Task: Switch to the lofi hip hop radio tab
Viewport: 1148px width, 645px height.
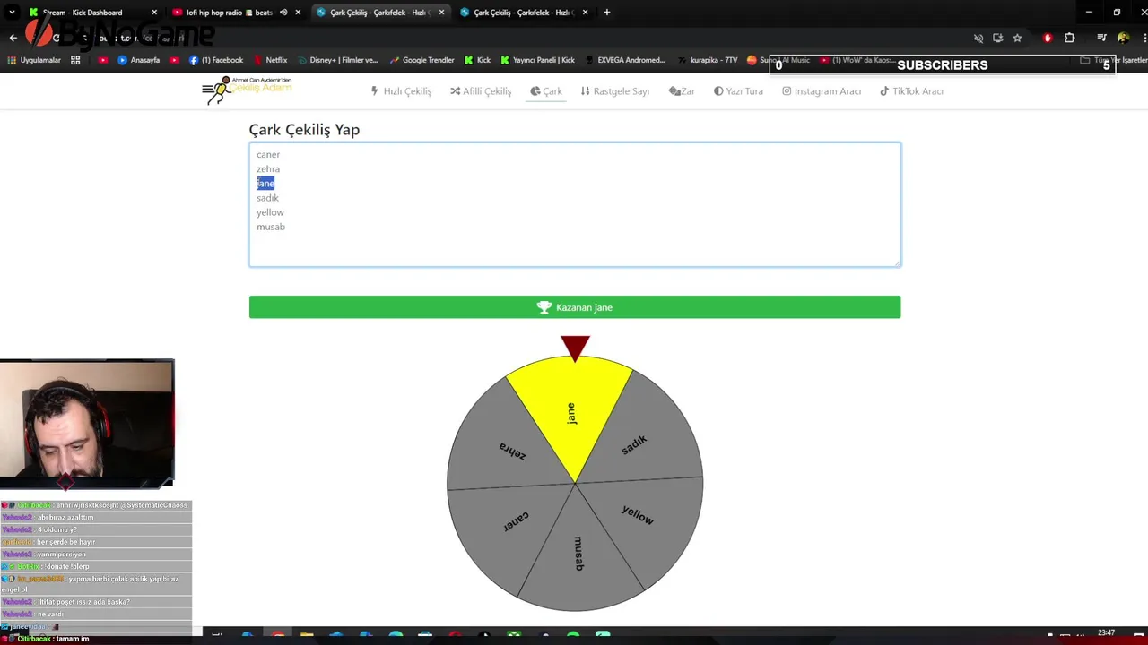Action: click(x=229, y=13)
